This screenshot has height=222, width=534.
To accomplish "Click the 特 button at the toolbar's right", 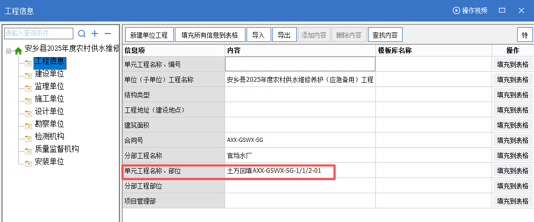I will 525,35.
